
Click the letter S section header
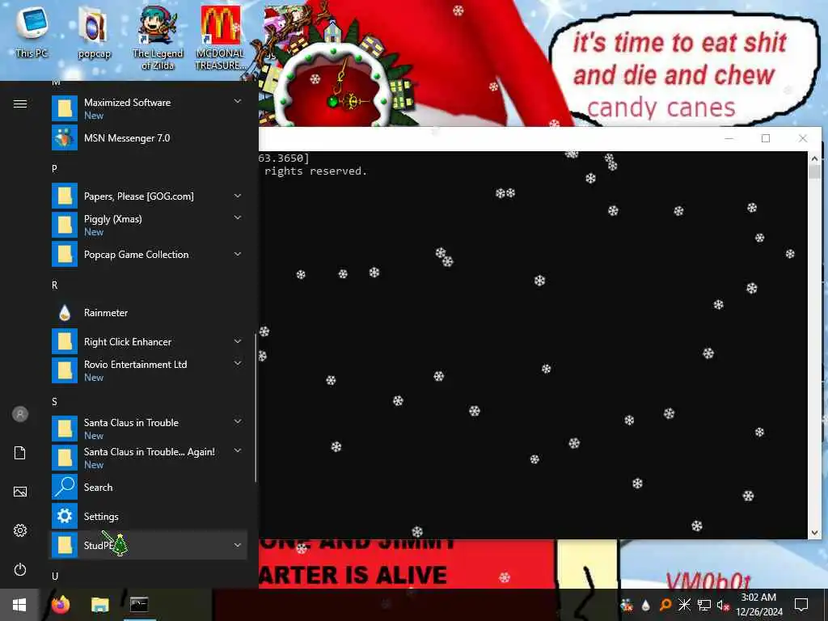pyautogui.click(x=54, y=402)
